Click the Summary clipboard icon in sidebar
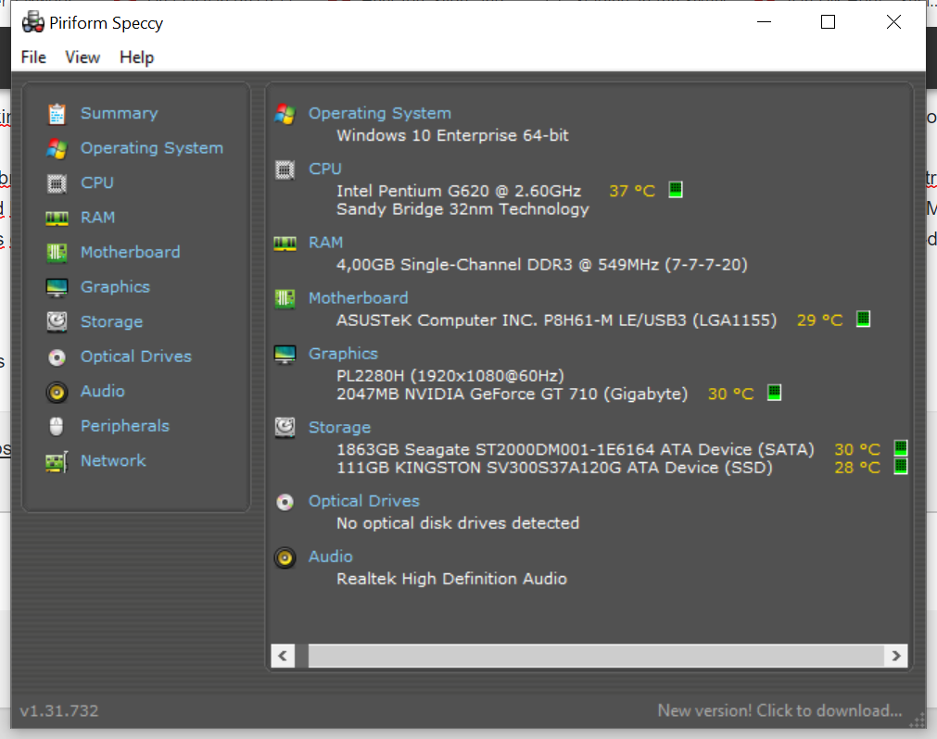The width and height of the screenshot is (937, 739). click(x=57, y=113)
